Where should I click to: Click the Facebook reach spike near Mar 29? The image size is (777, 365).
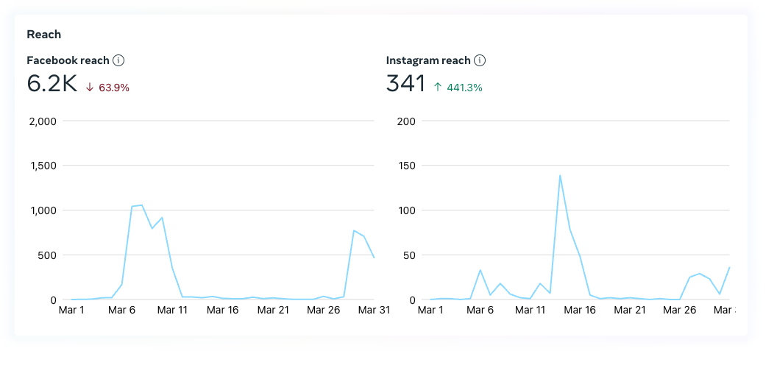pyautogui.click(x=354, y=230)
